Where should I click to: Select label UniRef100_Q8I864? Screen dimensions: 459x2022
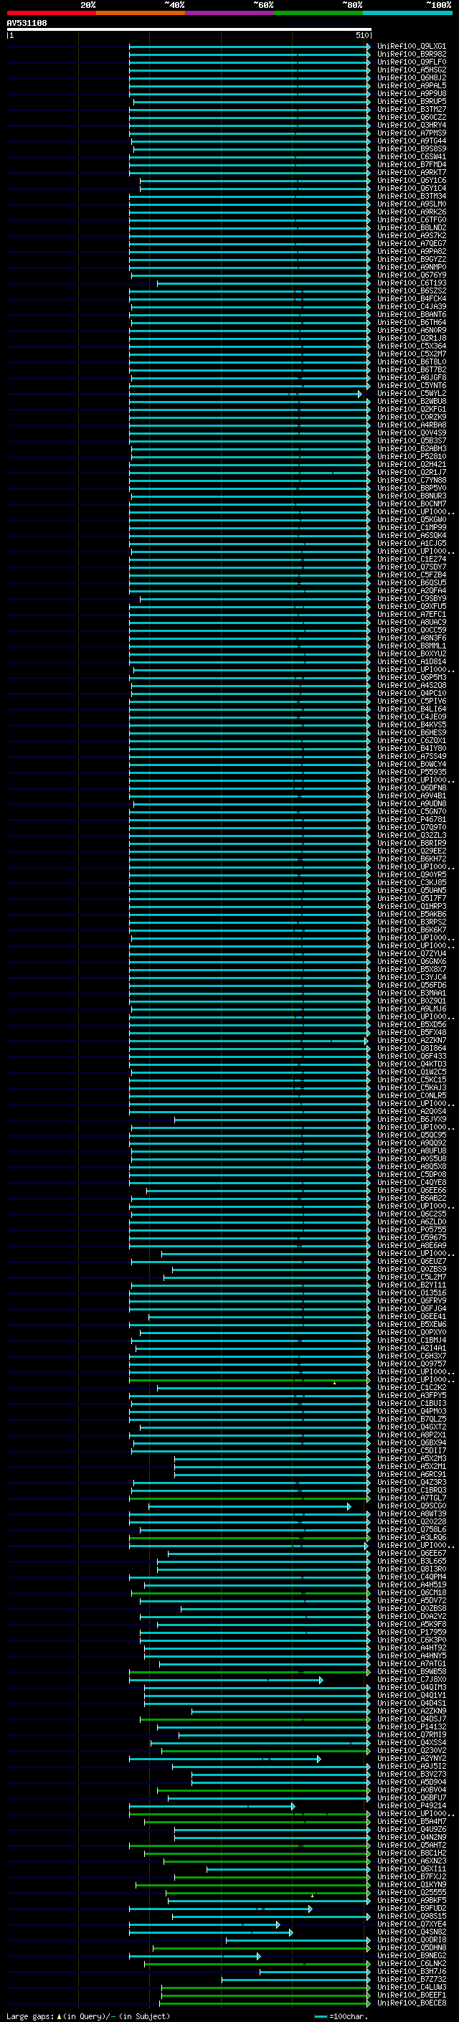412,1049
